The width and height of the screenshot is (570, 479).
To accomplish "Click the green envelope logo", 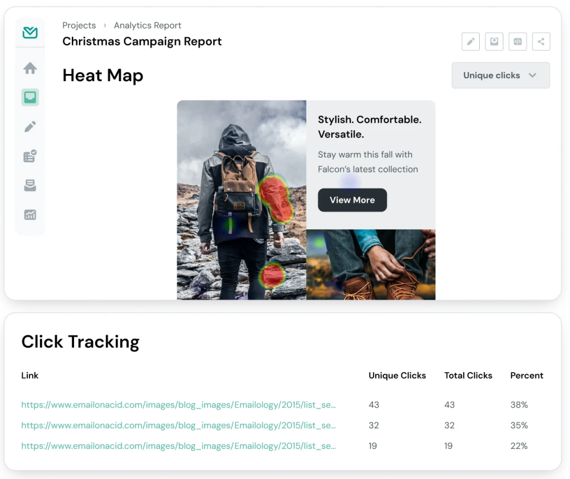I will point(30,33).
